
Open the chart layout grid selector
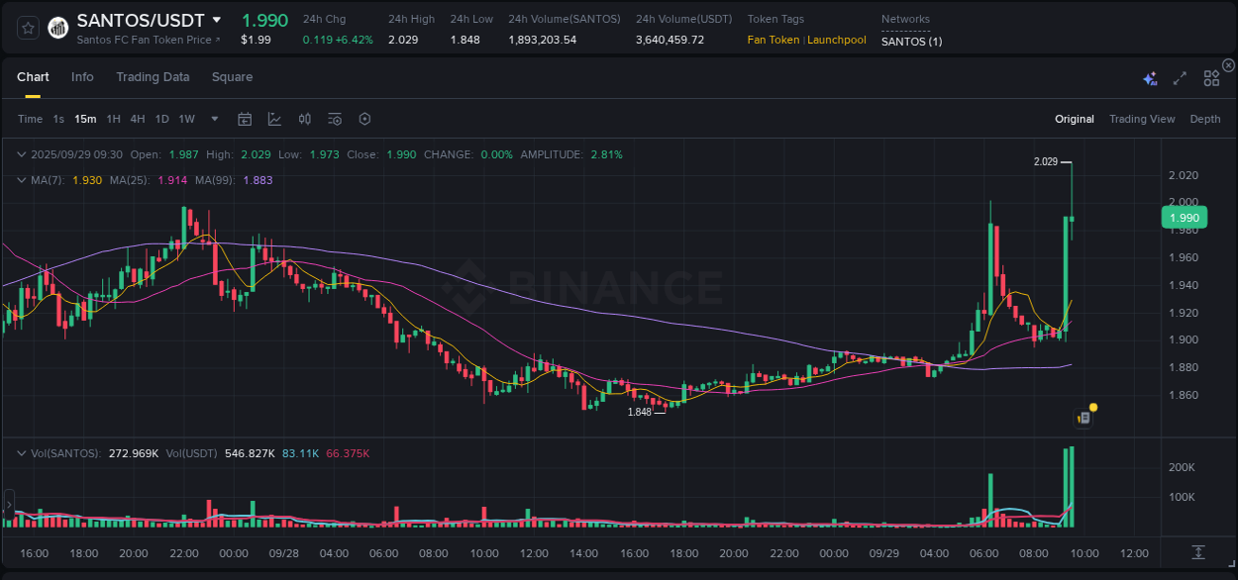click(1211, 77)
